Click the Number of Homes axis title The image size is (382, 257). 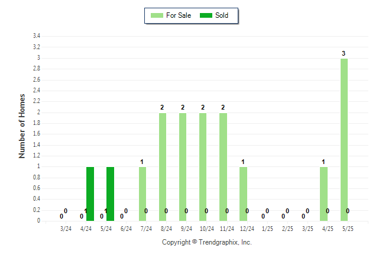(22, 126)
